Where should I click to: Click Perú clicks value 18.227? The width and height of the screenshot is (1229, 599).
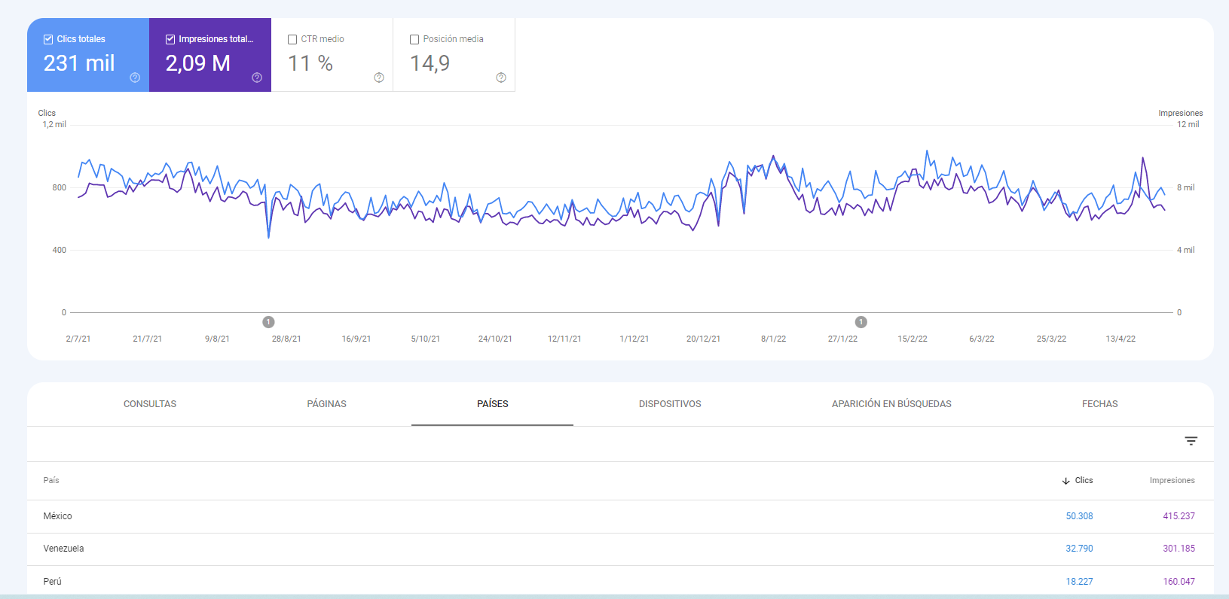[x=1079, y=582]
